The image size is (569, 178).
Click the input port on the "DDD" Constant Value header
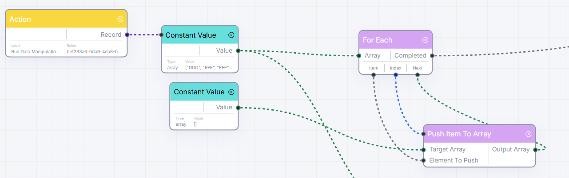pyautogui.click(x=161, y=35)
